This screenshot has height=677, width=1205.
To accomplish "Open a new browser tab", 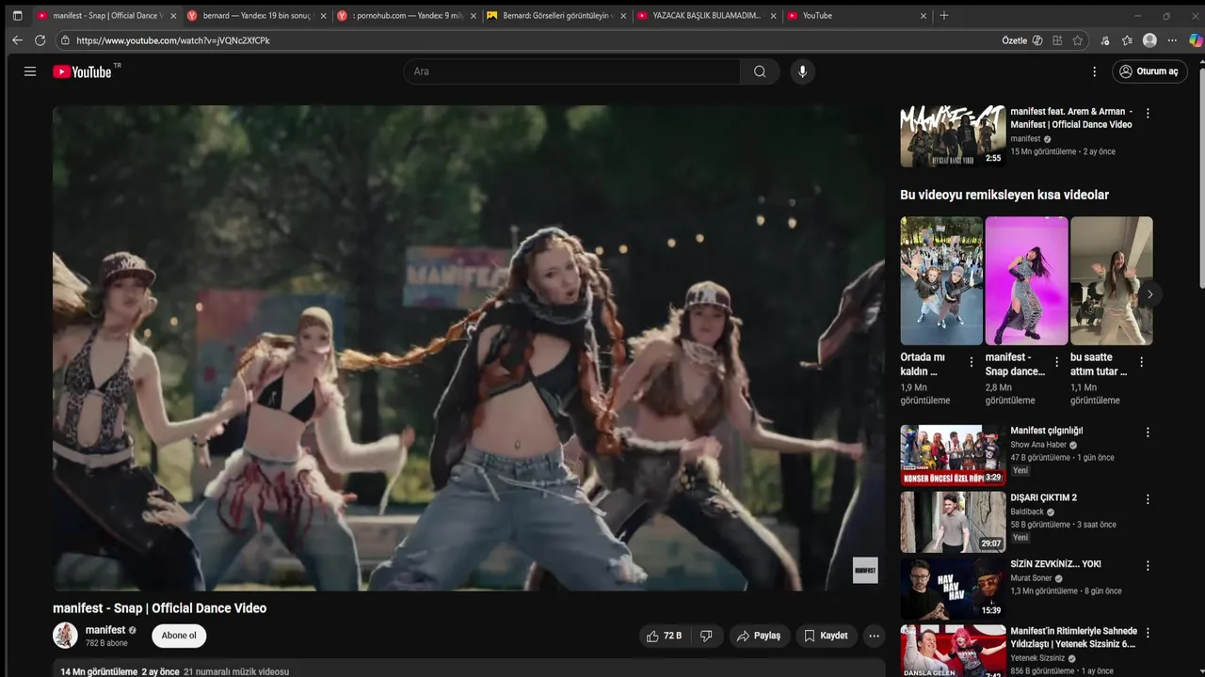I will tap(944, 15).
